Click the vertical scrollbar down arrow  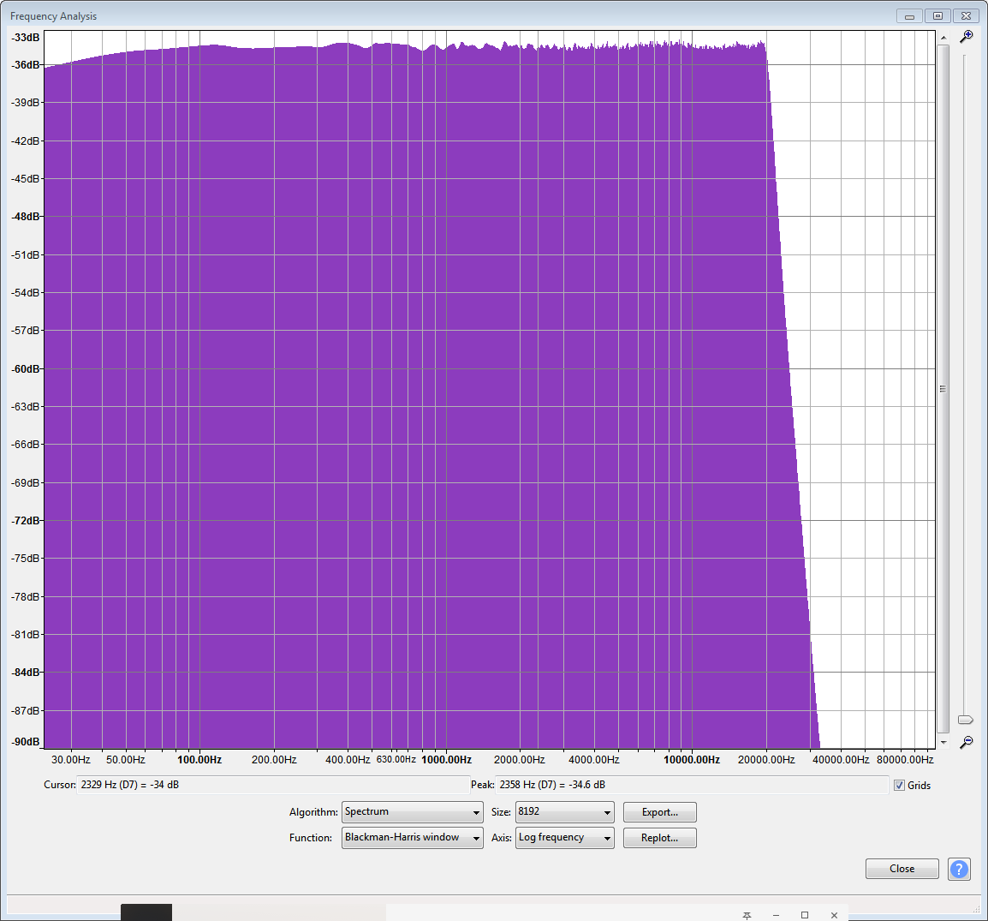click(x=943, y=743)
